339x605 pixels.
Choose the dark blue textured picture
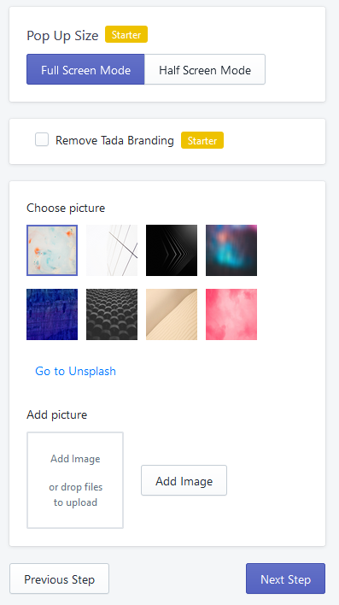click(52, 314)
